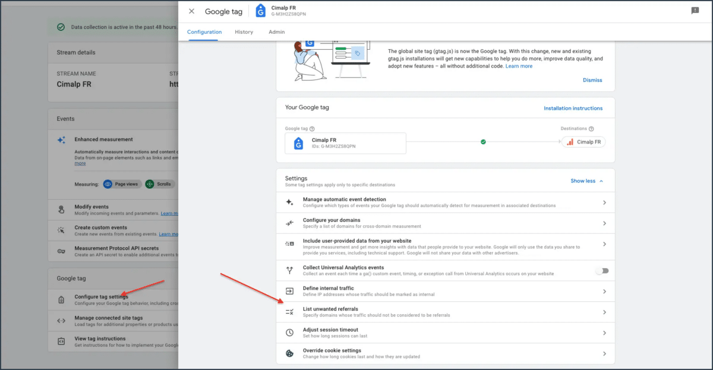This screenshot has height=370, width=713.
Task: Open Measurement Protocol API secrets row
Action: pyautogui.click(x=113, y=251)
